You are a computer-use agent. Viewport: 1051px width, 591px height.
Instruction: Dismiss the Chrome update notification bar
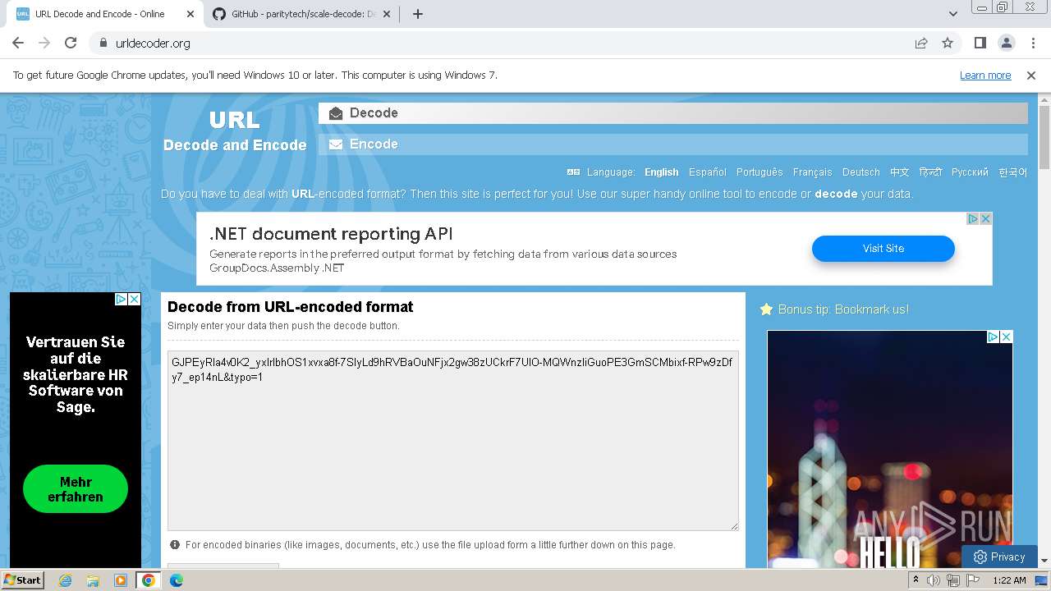[x=1031, y=75]
